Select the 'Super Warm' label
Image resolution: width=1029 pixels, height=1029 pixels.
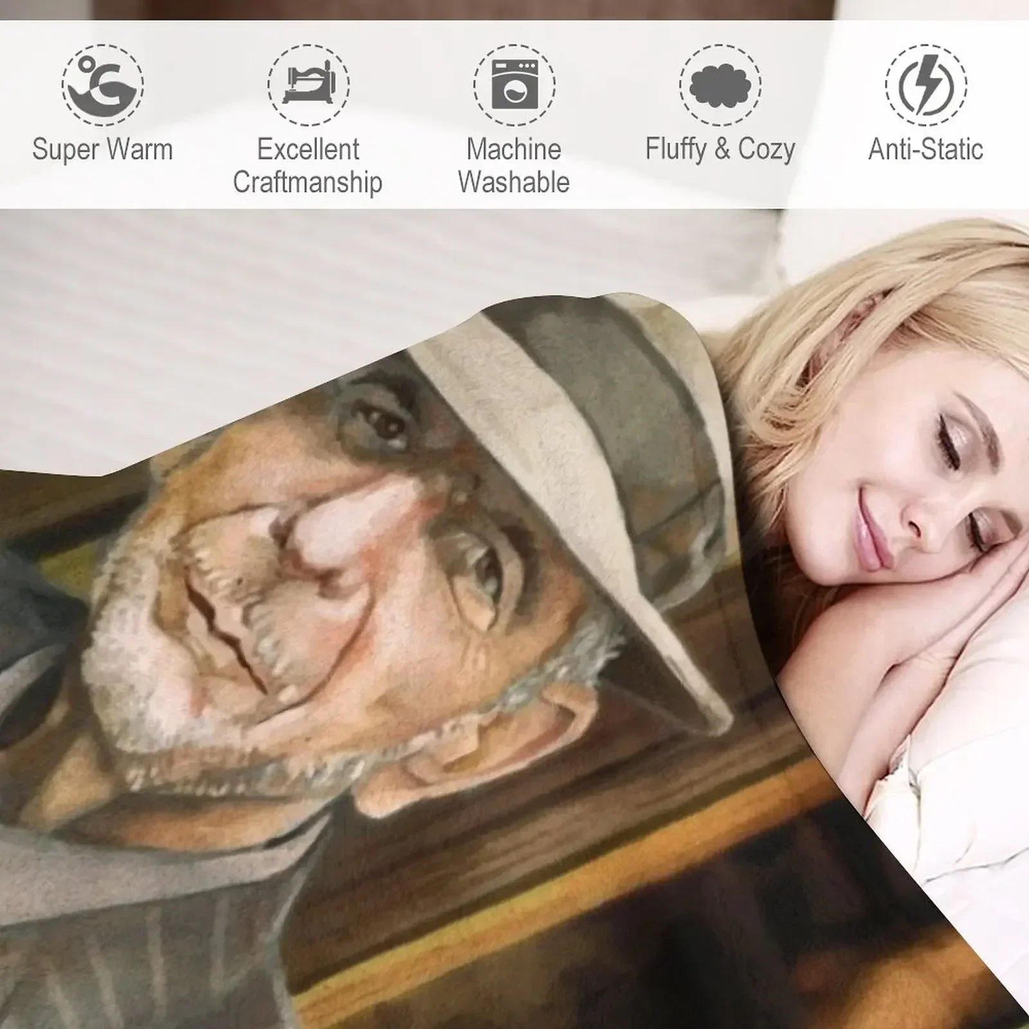tap(103, 150)
